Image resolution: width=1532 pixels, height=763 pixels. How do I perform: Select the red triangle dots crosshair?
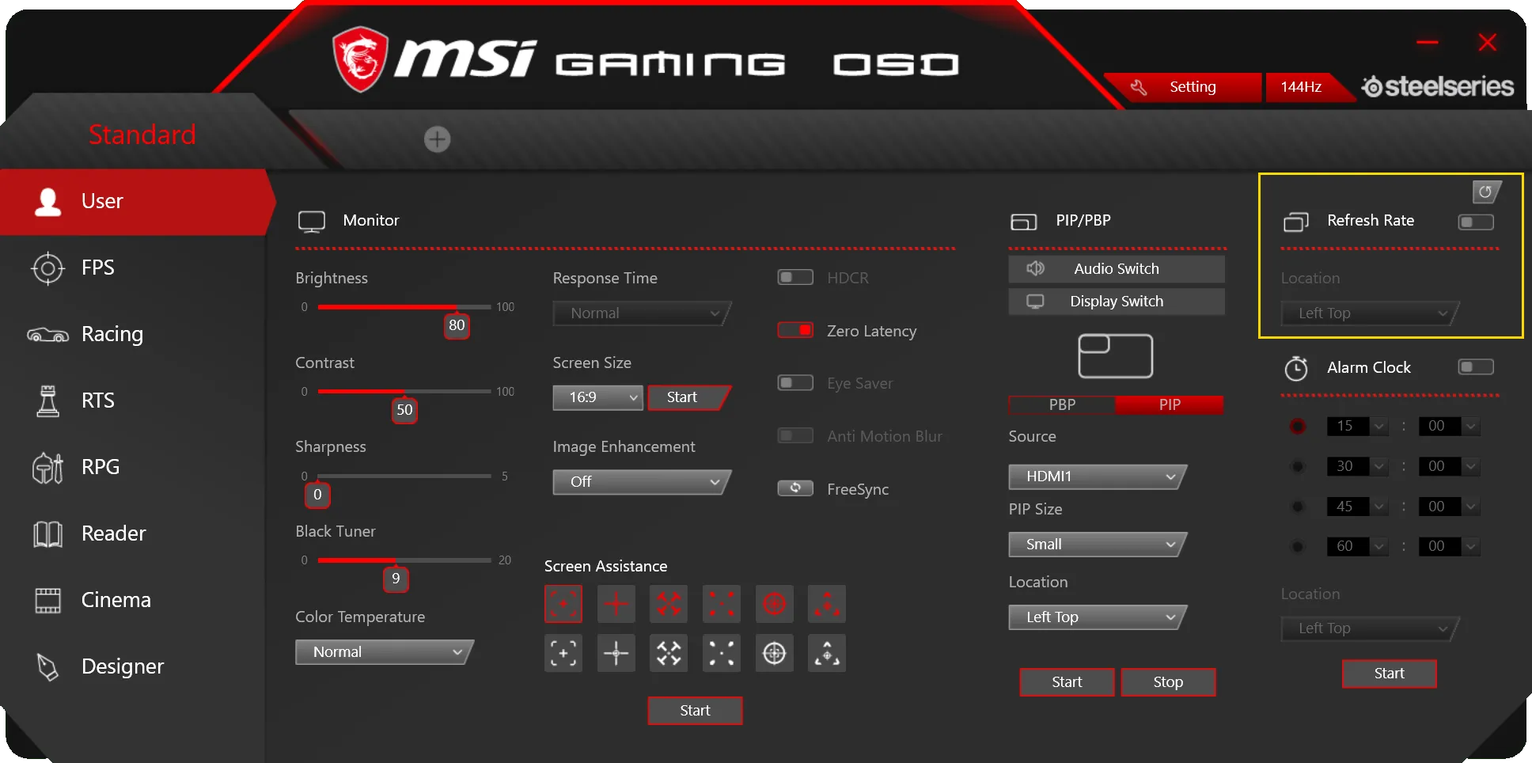pos(827,605)
